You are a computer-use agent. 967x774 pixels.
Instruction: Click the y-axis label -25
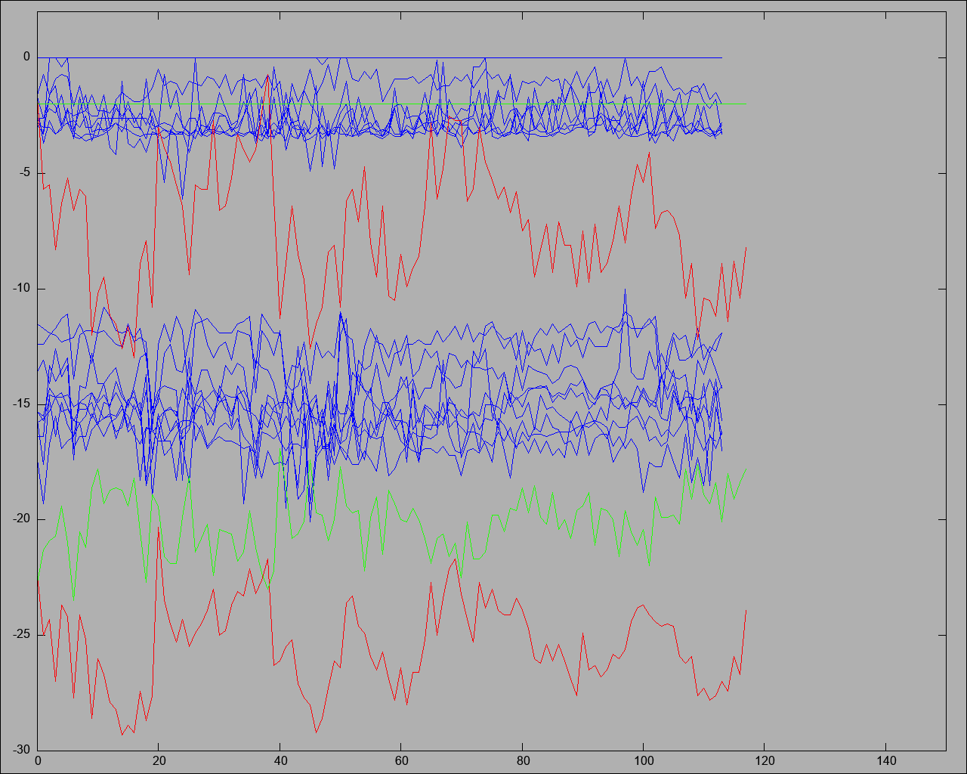[x=21, y=634]
